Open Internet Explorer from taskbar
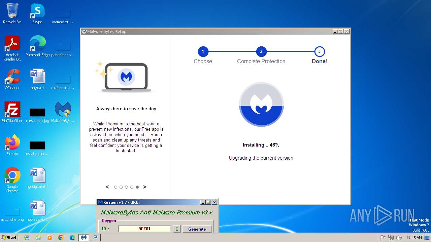Image resolution: width=431 pixels, height=242 pixels. pyautogui.click(x=27, y=238)
